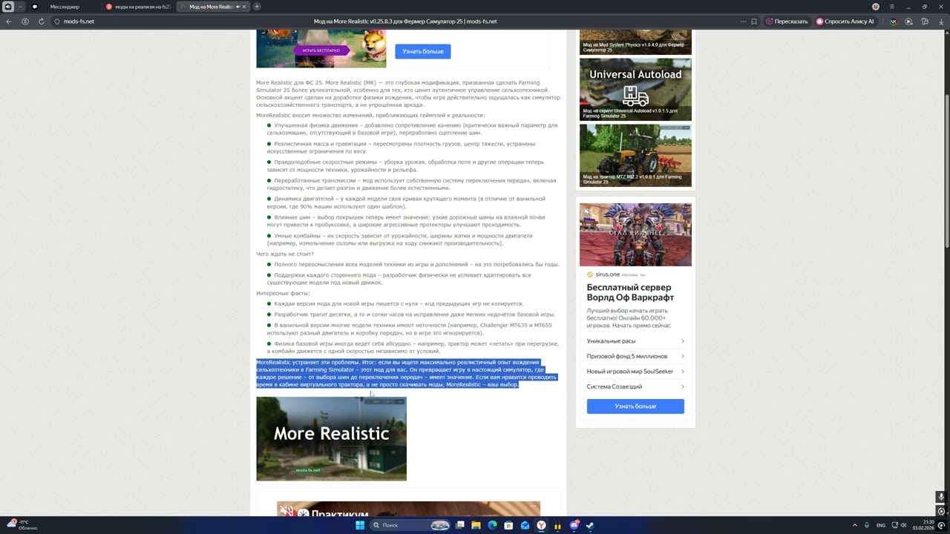950x534 pixels.
Task: Open Task View from the taskbar
Action: click(x=460, y=525)
